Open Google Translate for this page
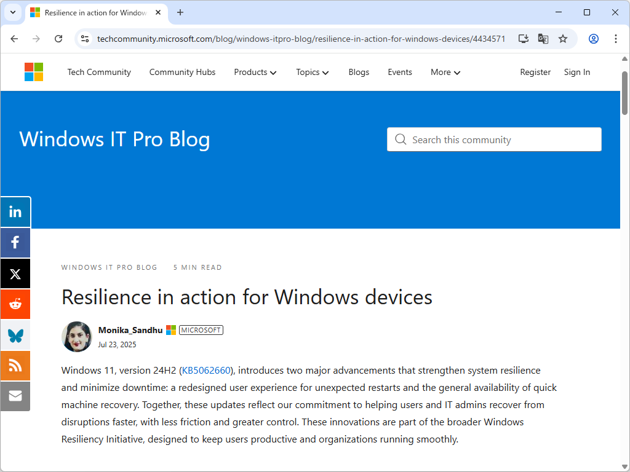 pyautogui.click(x=543, y=38)
